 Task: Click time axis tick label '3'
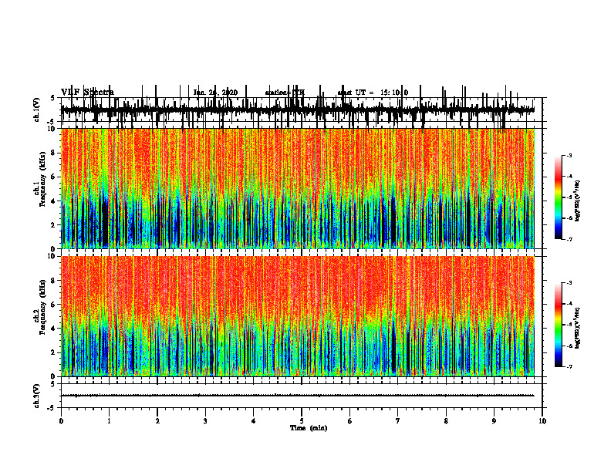click(x=205, y=421)
